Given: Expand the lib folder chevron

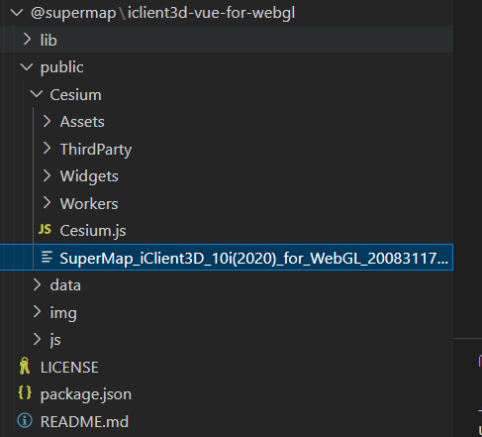Looking at the screenshot, I should [x=28, y=40].
